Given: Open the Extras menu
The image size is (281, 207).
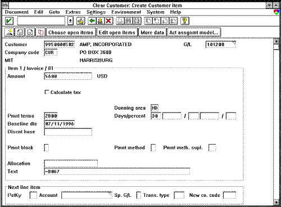Looking at the screenshot, I should pos(73,12).
